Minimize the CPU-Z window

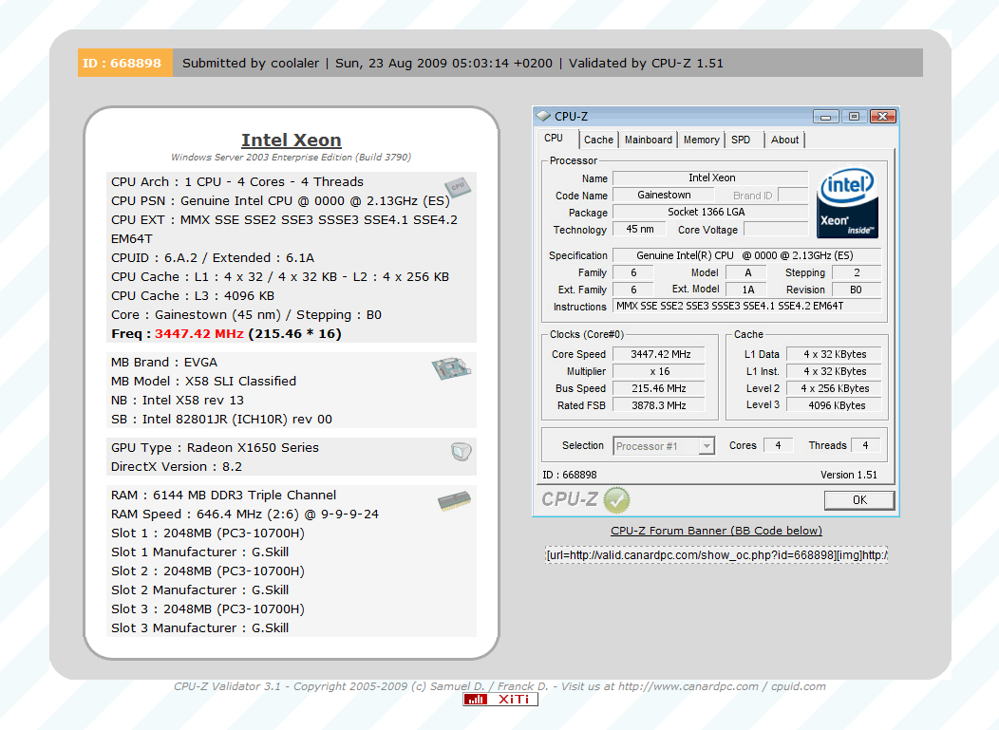coord(826,117)
